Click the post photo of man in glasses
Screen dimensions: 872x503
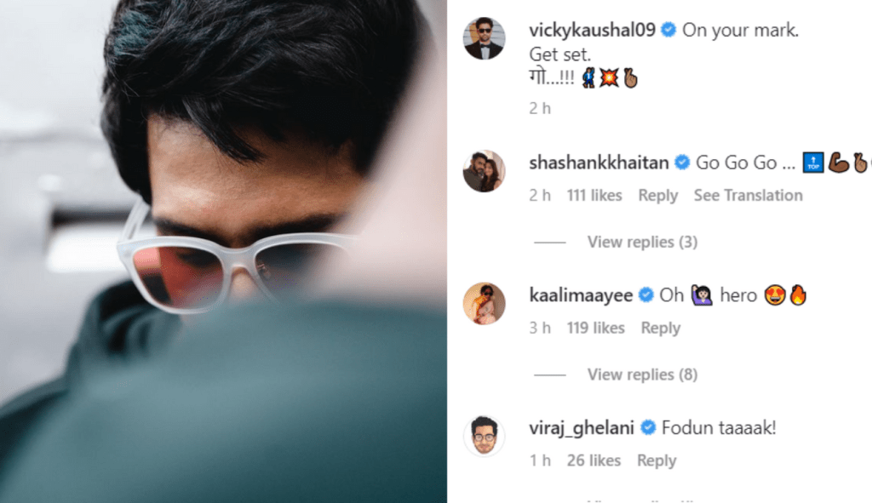click(223, 251)
